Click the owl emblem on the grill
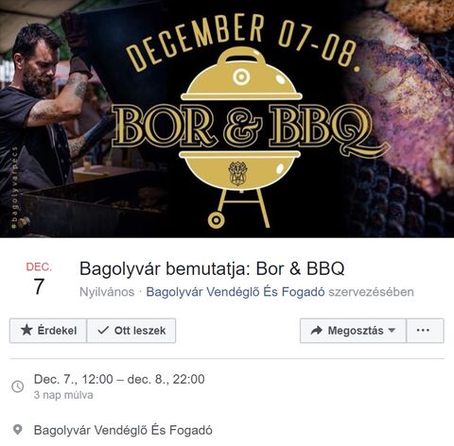 [x=238, y=173]
